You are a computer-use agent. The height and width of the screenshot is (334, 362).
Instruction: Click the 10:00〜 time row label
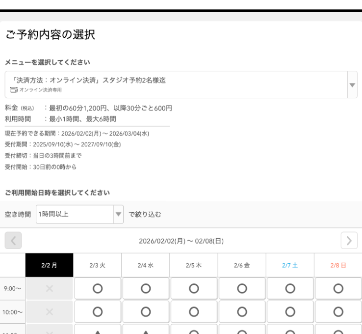tap(12, 312)
